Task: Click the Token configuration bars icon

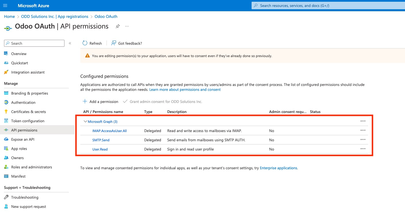Action: click(6, 121)
